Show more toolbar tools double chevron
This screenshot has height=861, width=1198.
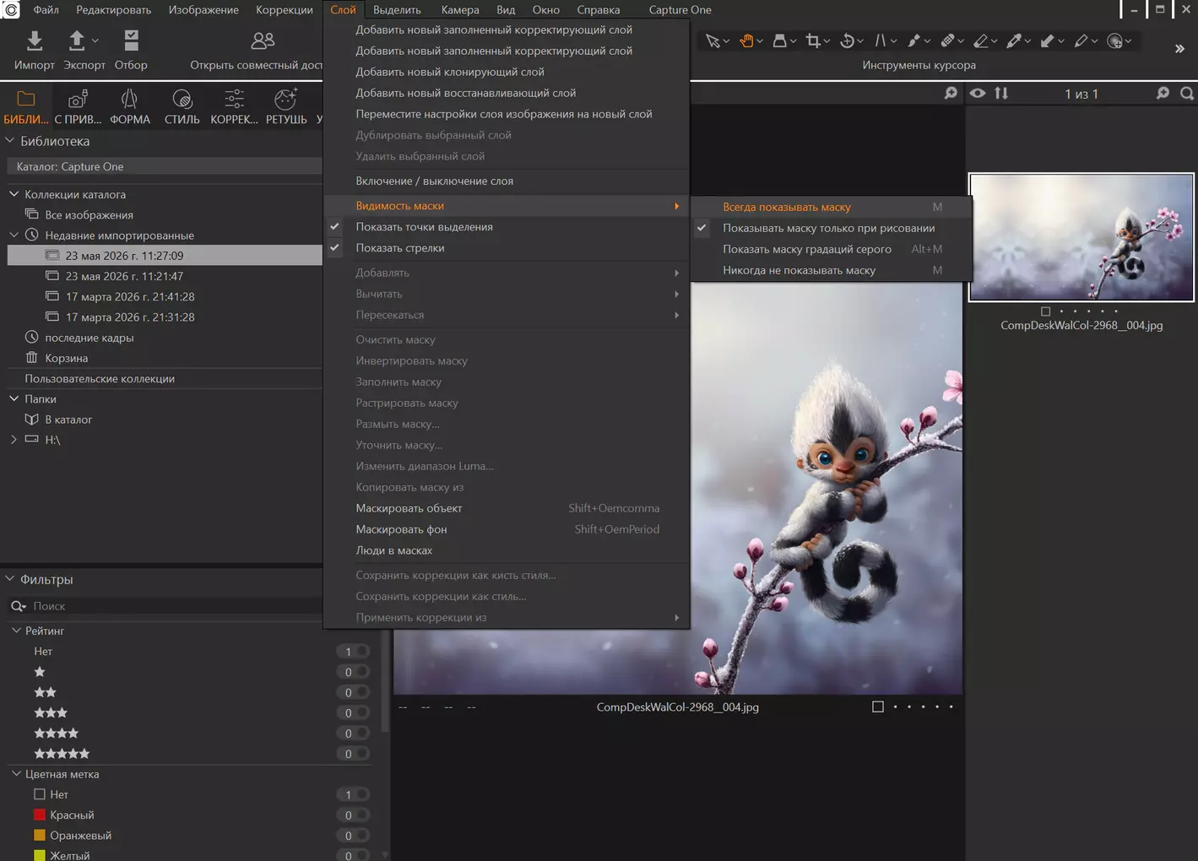coord(1179,49)
